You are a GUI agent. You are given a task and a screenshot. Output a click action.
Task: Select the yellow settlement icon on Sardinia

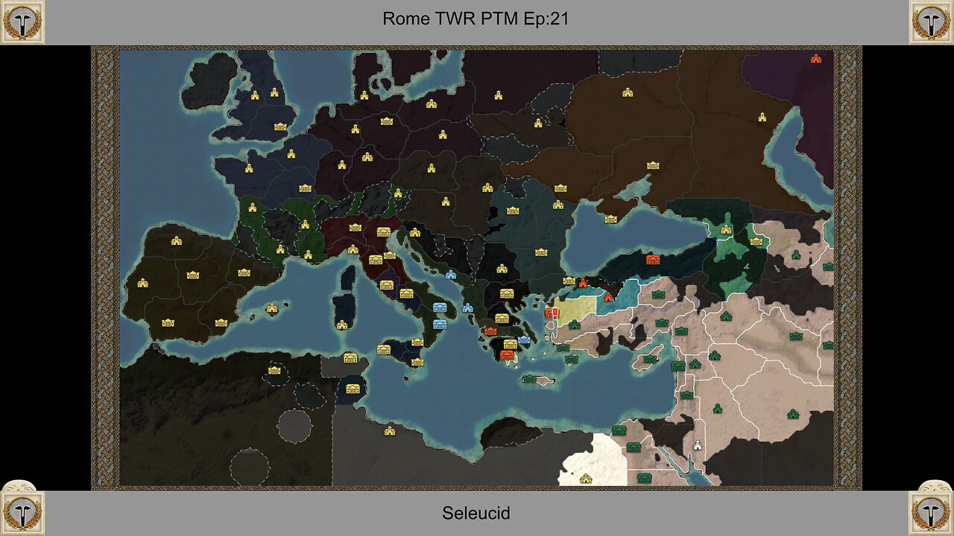click(x=341, y=325)
